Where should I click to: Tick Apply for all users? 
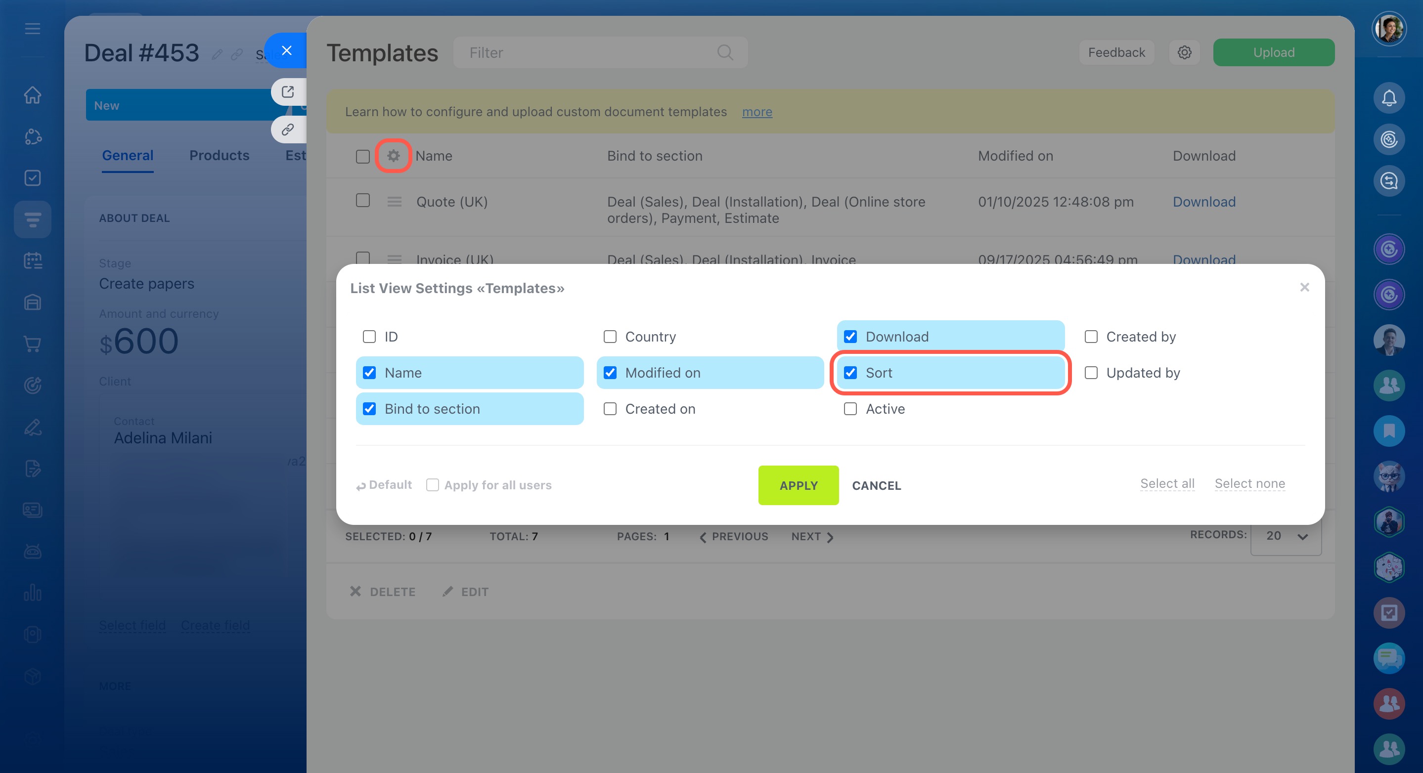[433, 485]
